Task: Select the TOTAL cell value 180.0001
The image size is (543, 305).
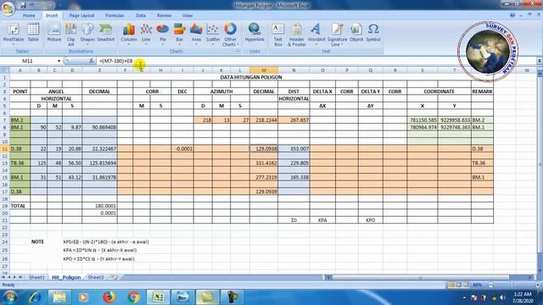Action: pyautogui.click(x=99, y=206)
